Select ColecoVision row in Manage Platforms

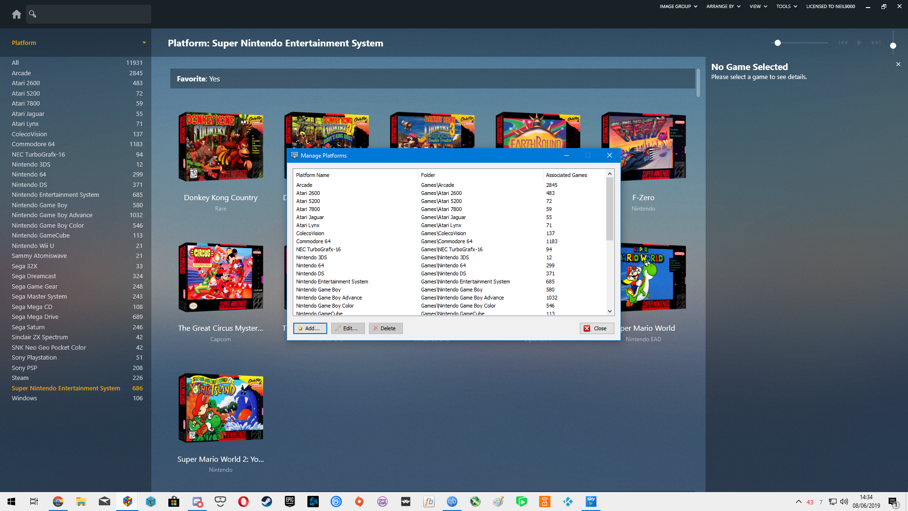coord(449,233)
